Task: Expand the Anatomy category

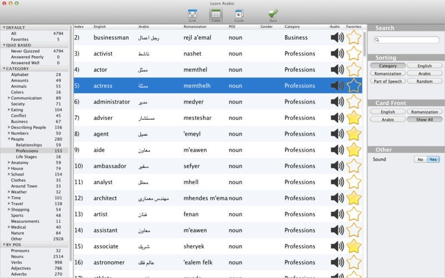Action: pyautogui.click(x=9, y=163)
